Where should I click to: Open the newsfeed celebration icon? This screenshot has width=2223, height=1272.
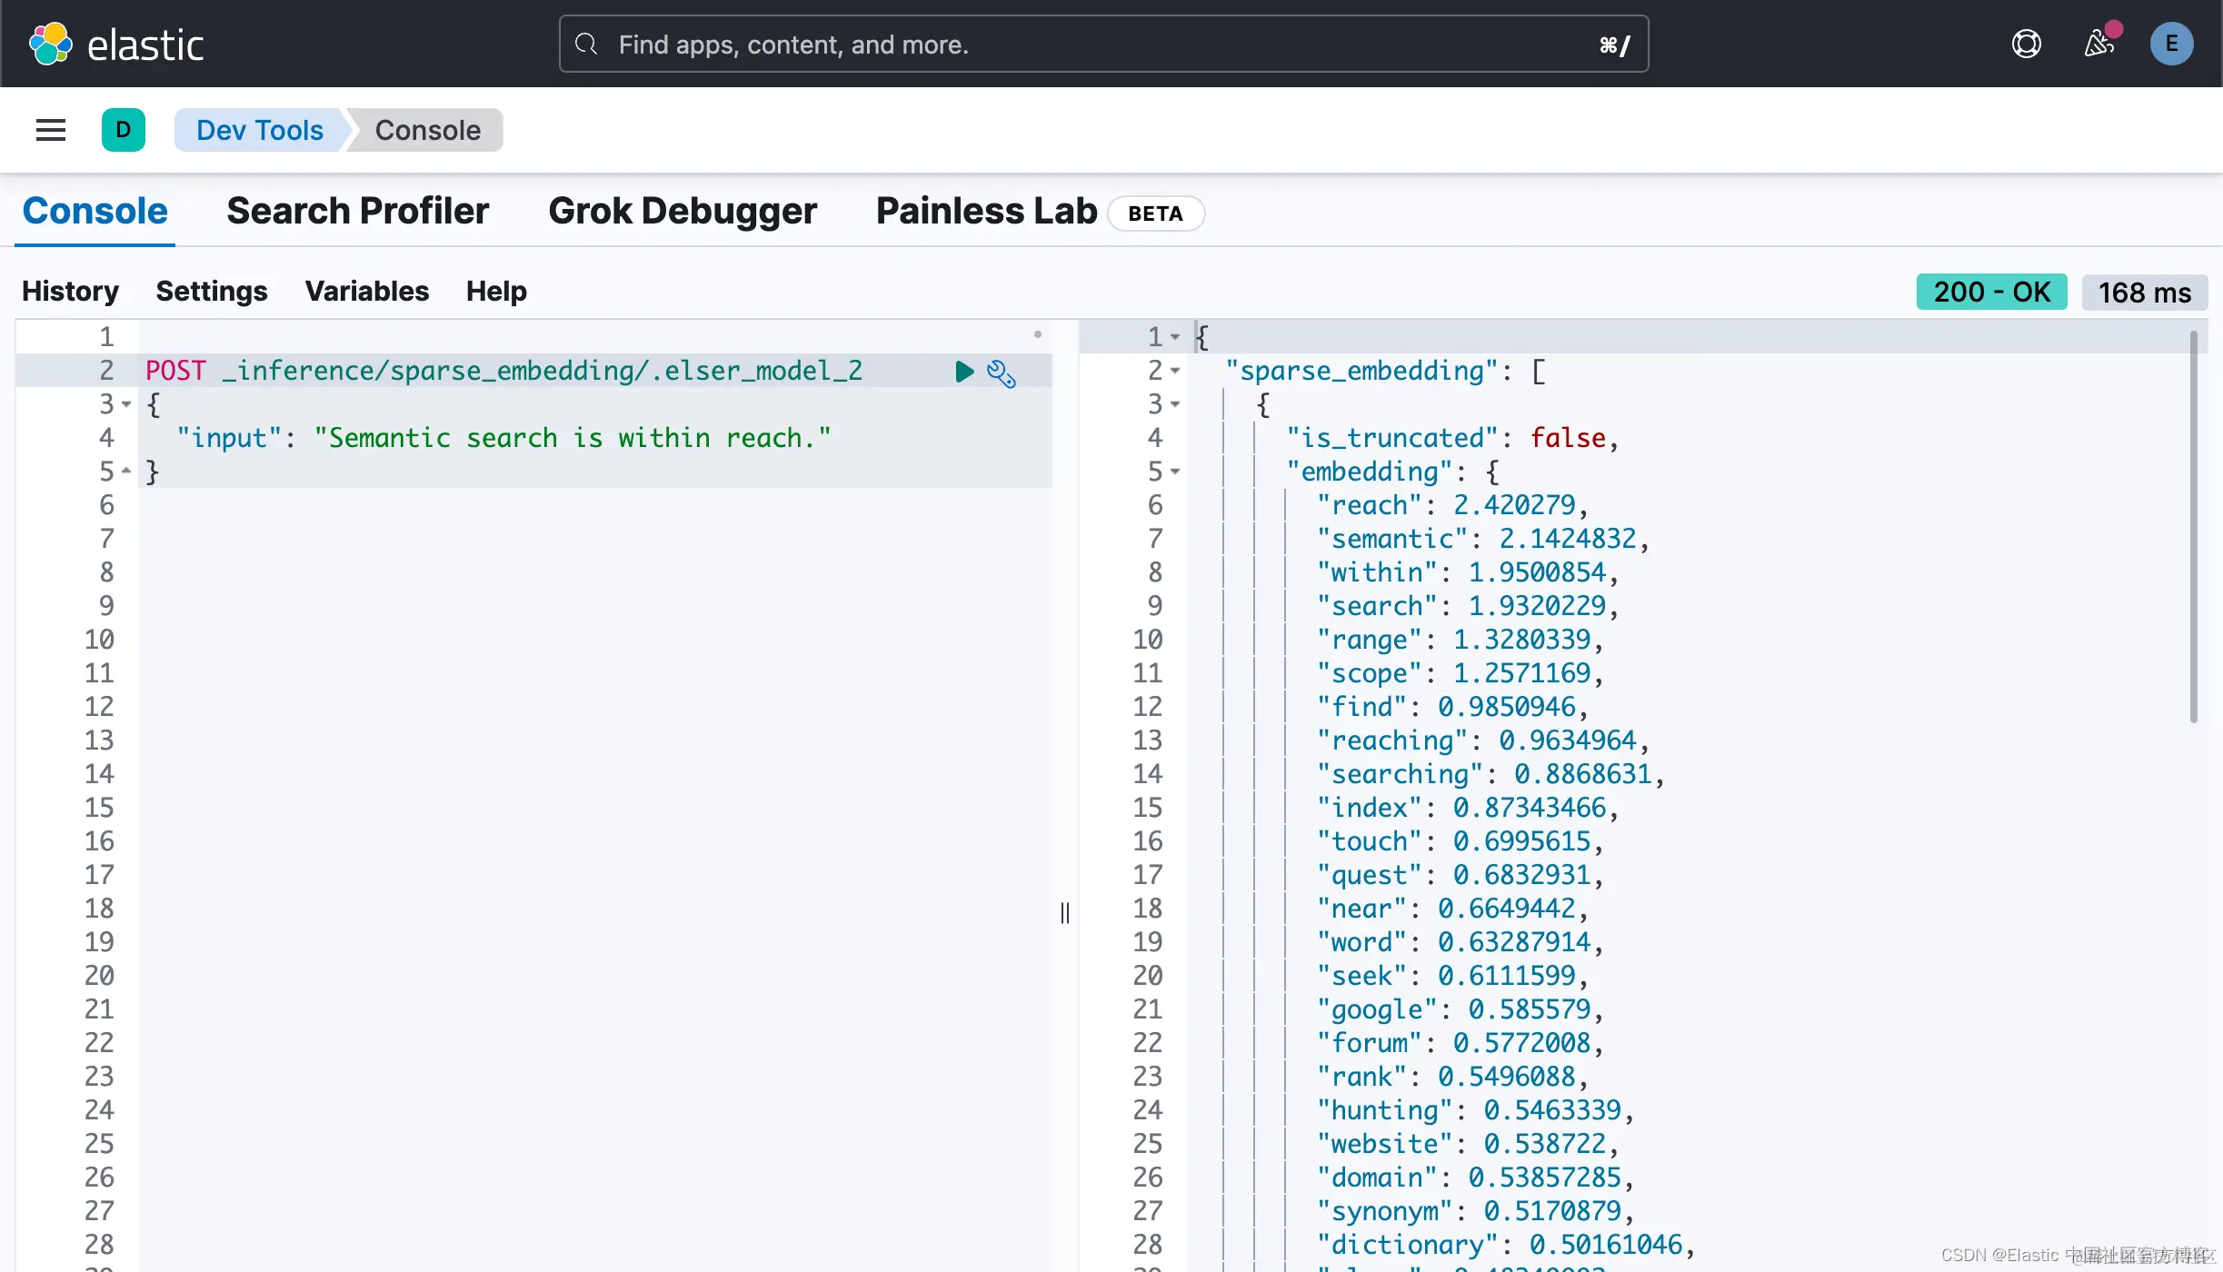[x=2098, y=44]
